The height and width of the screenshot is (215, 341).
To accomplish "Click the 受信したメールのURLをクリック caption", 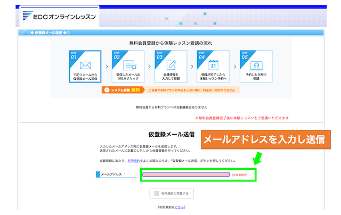I will [x=128, y=77].
